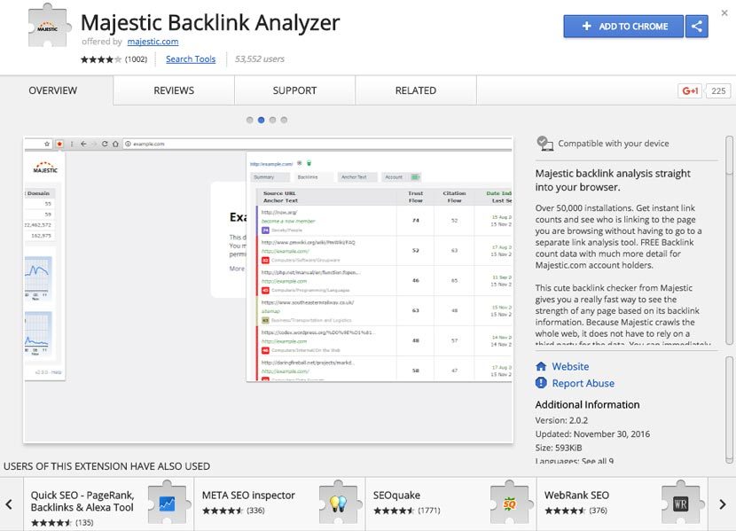736x531 pixels.
Task: Click the exclamation icon beside Report Abuse
Action: click(541, 383)
